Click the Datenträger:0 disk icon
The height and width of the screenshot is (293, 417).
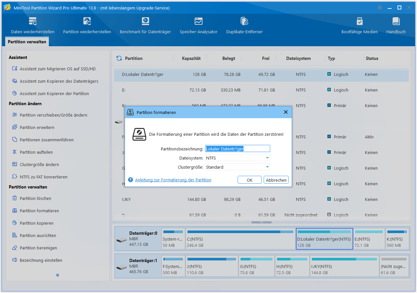121,240
